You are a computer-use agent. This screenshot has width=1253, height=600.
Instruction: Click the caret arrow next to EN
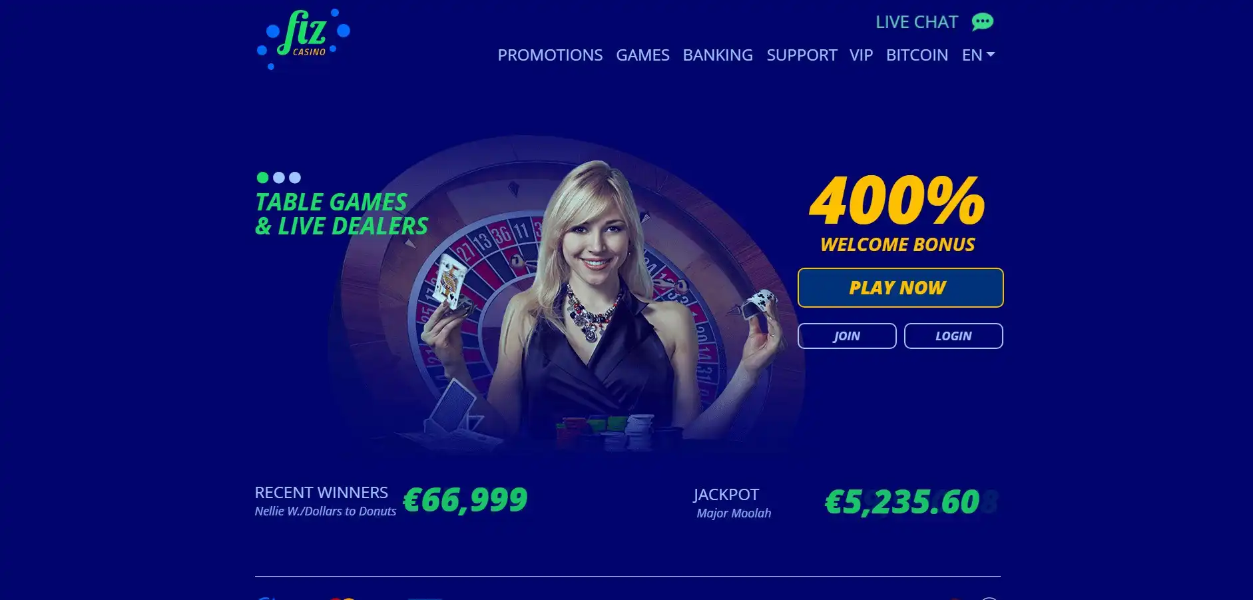click(x=991, y=55)
